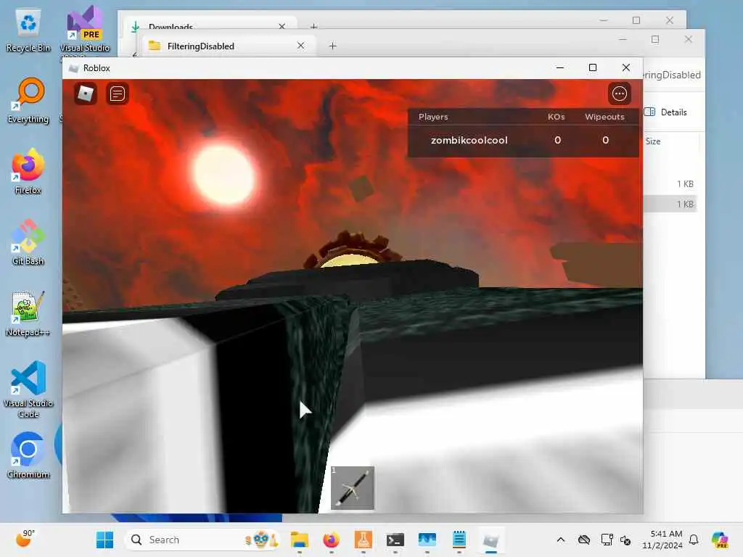This screenshot has height=557, width=743.
Task: Open Recycle Bin desktop icon
Action: tap(28, 31)
